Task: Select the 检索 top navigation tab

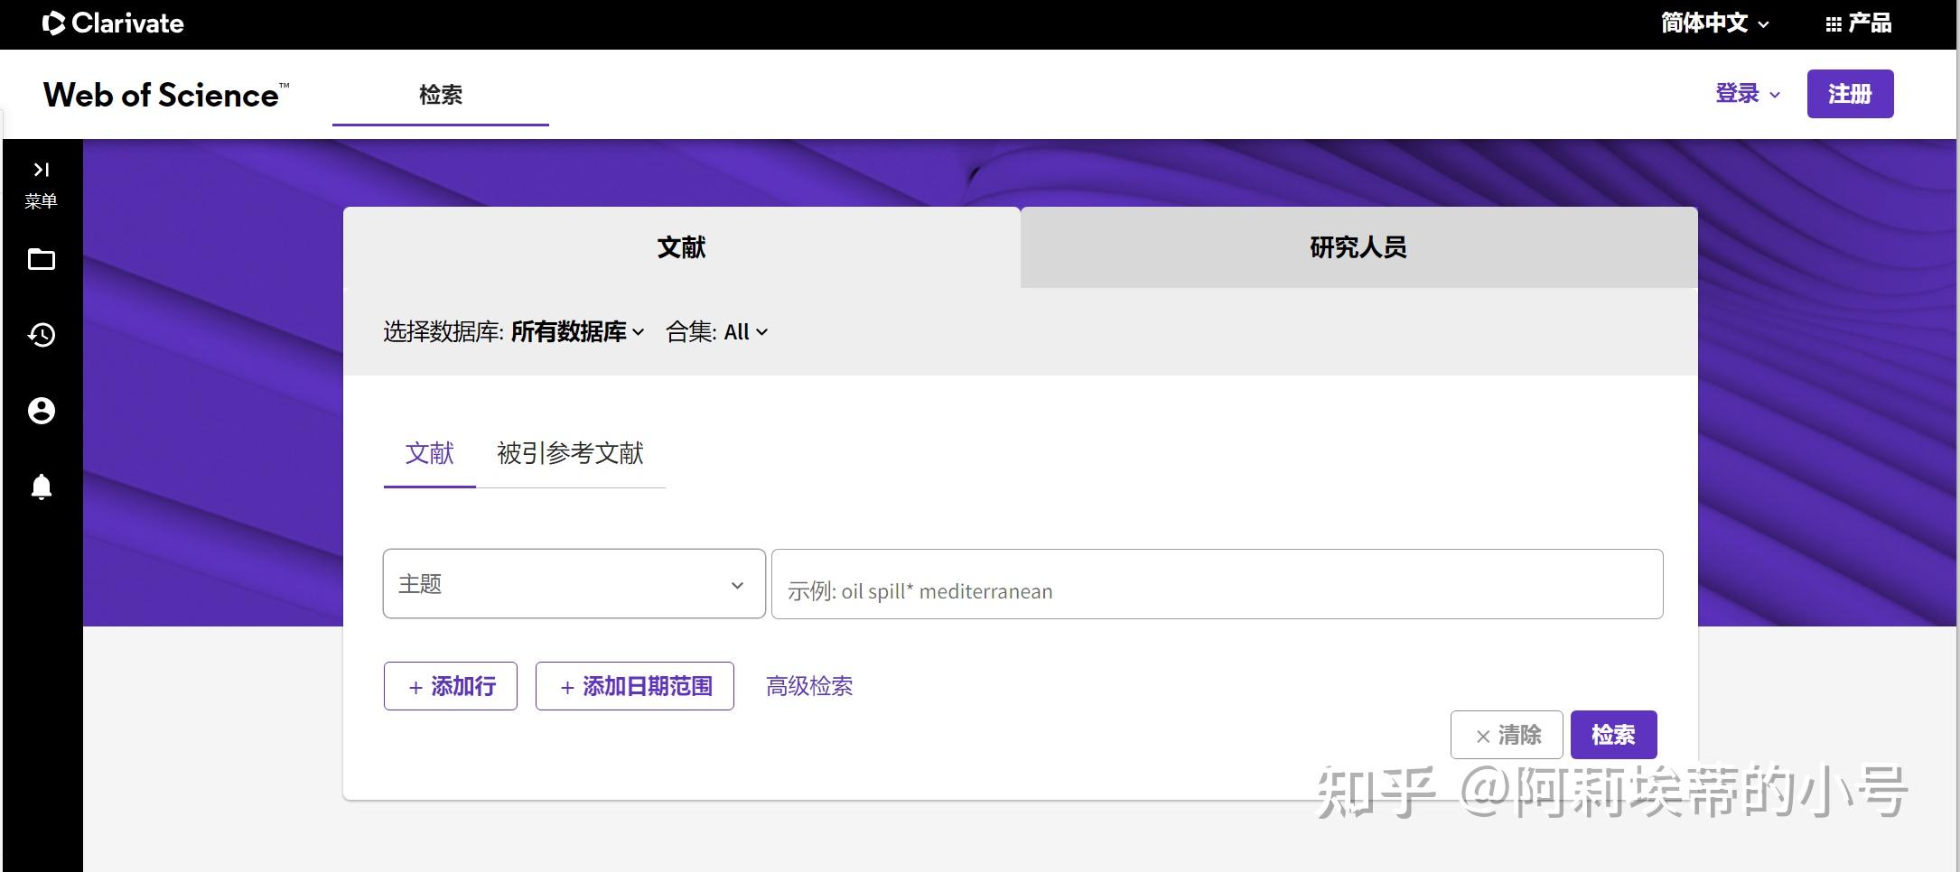Action: (x=441, y=95)
